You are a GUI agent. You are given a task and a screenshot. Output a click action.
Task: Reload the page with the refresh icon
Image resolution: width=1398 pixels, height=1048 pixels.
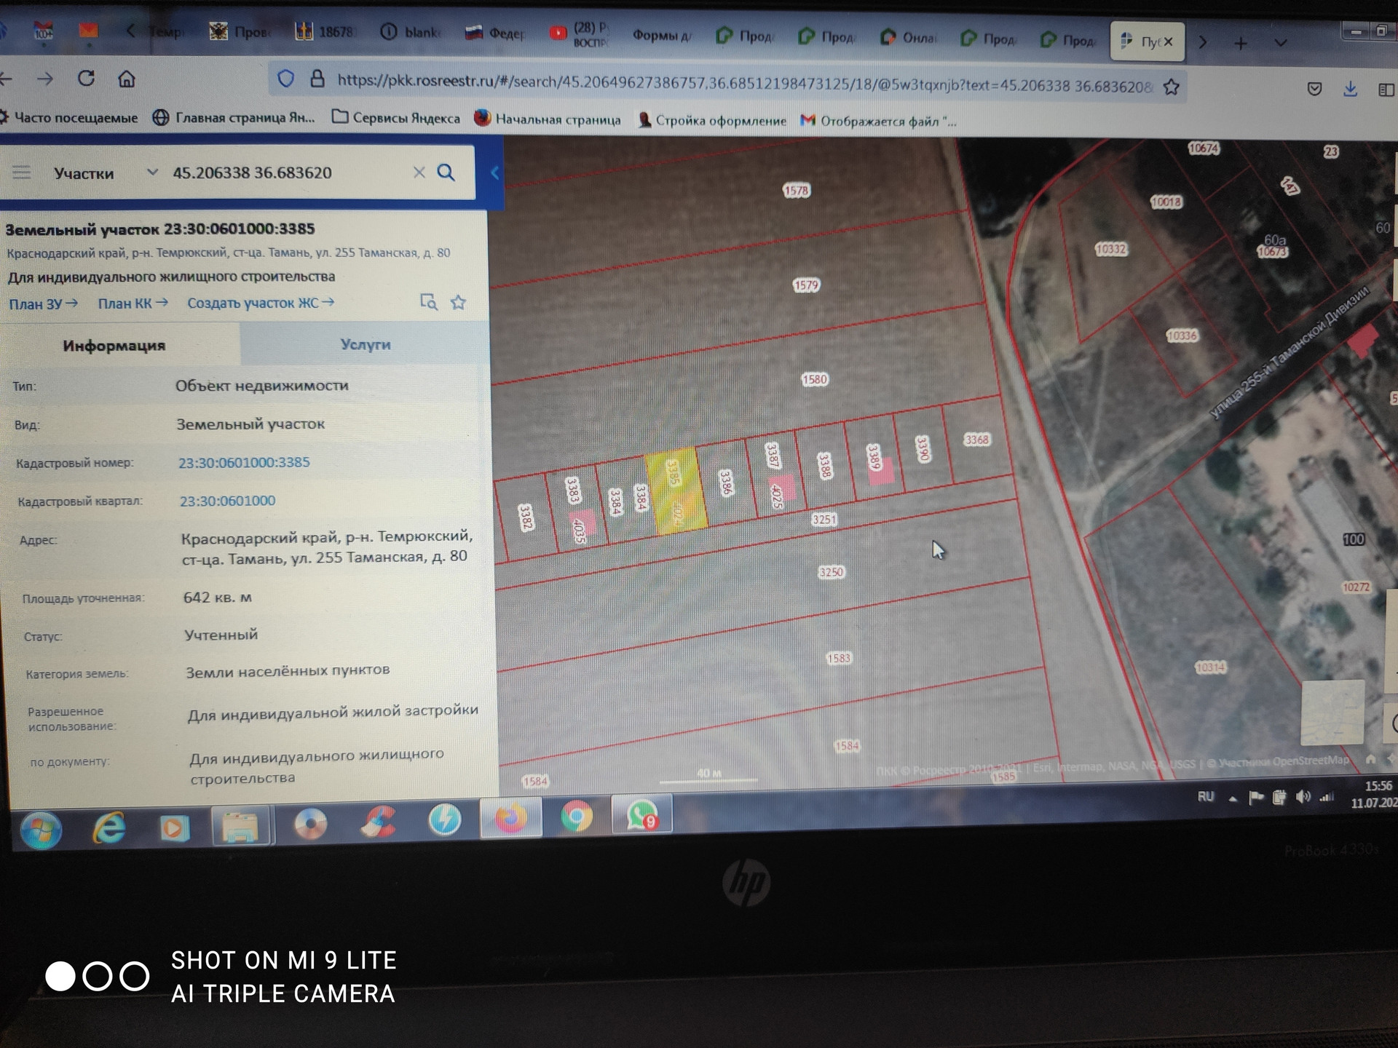(86, 79)
